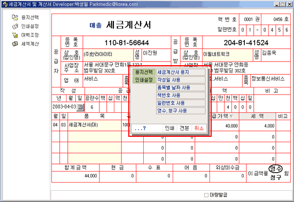The width and height of the screenshot is (294, 202).
Task: Click the 견본 sample preview button
Action: [x=184, y=128]
